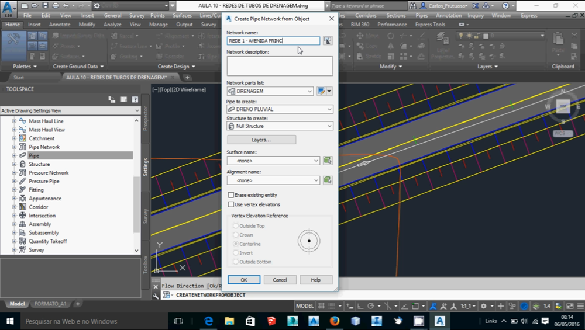Click the Corridor tree item icon
Image resolution: width=585 pixels, height=330 pixels.
(x=23, y=207)
